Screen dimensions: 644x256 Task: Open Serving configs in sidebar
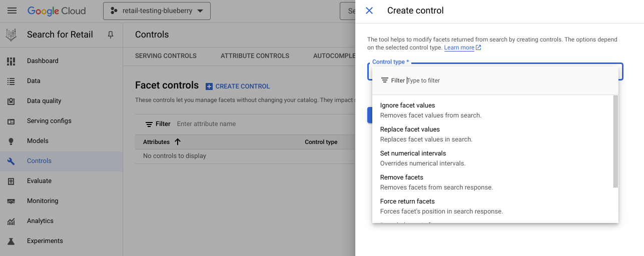pyautogui.click(x=49, y=121)
